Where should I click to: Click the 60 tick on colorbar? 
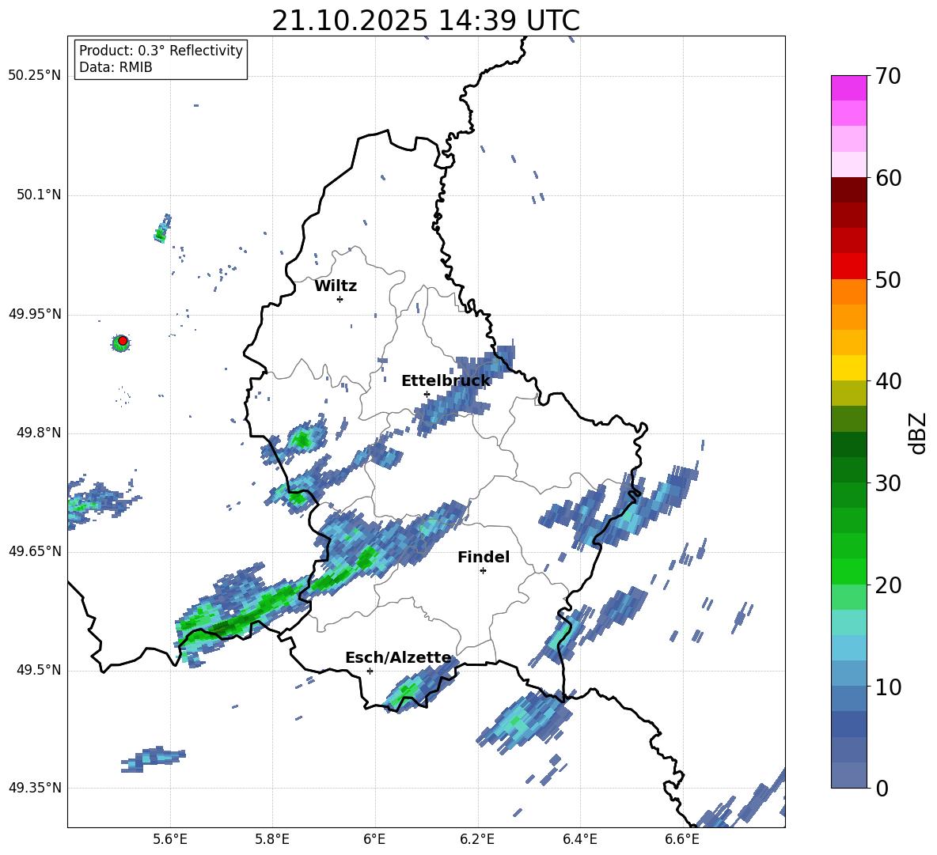pyautogui.click(x=888, y=178)
